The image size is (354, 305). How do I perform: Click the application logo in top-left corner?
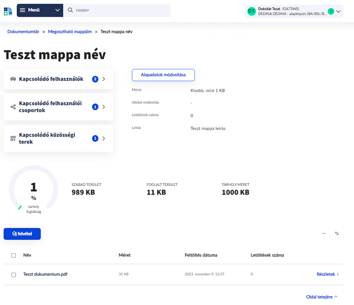[8, 10]
